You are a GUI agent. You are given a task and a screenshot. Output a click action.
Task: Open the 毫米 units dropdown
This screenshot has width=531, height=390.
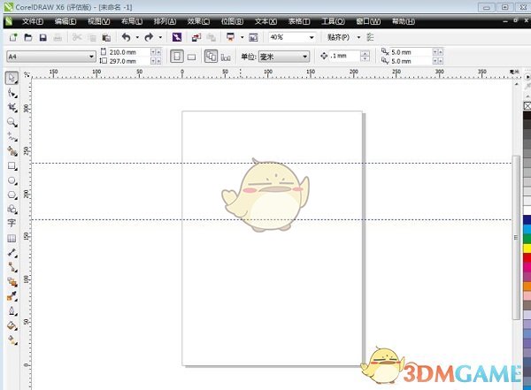tap(305, 57)
